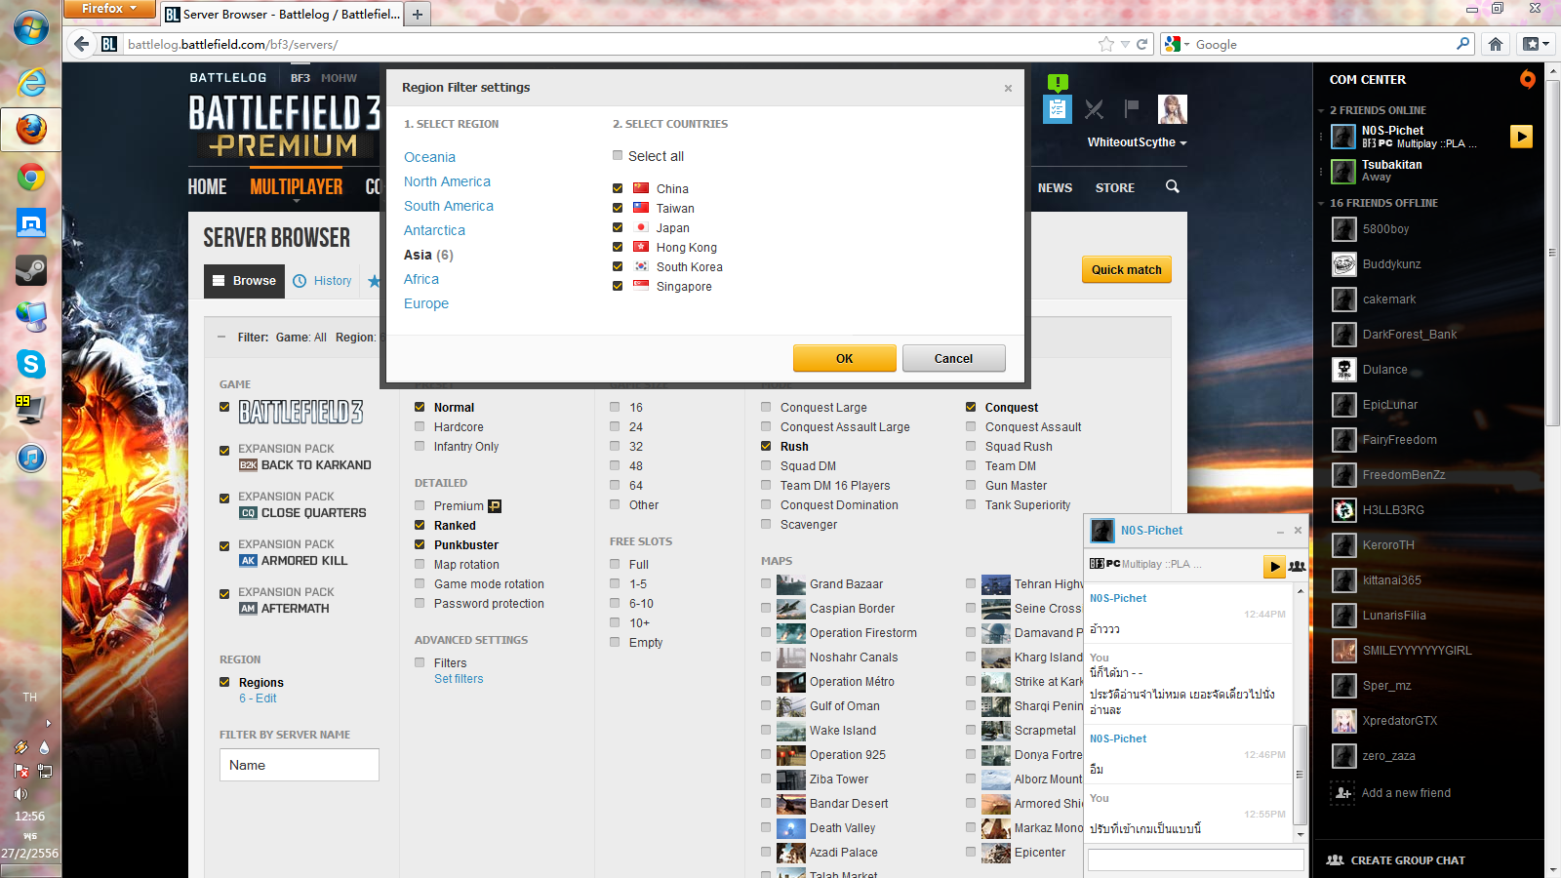Collapse the 2 Friends Online list
Screen dimensions: 1561x878
click(x=1321, y=111)
